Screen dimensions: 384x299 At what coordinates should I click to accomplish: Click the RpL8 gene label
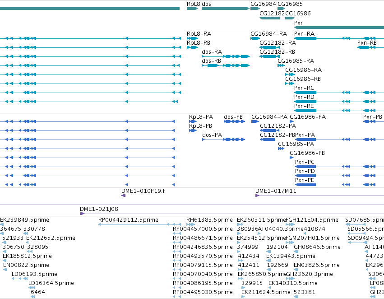[194, 4]
